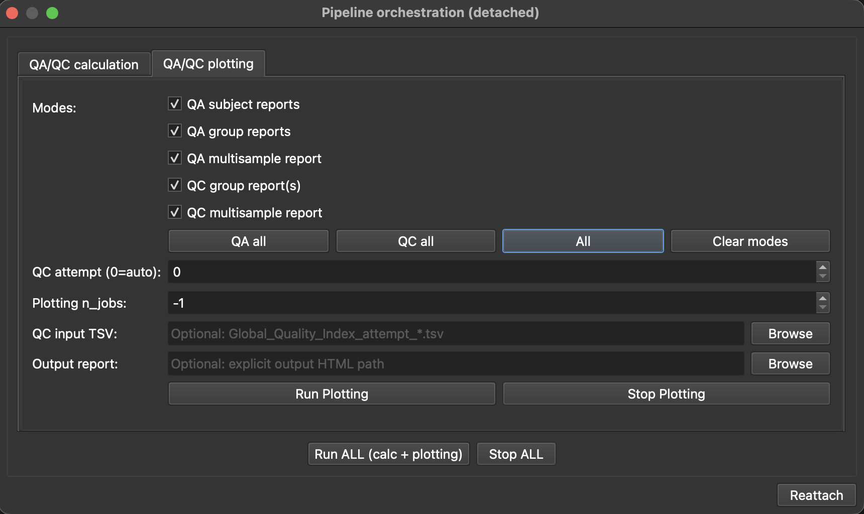
Task: Switch to the QA/QC calculation tab
Action: (x=84, y=65)
